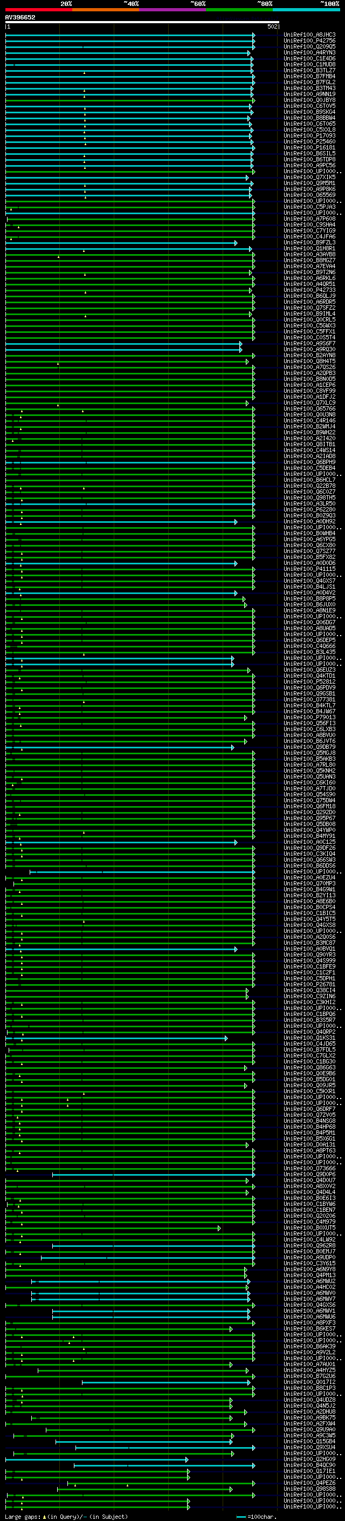Open the UniRef100_A8JHC3 hit label

(309, 35)
